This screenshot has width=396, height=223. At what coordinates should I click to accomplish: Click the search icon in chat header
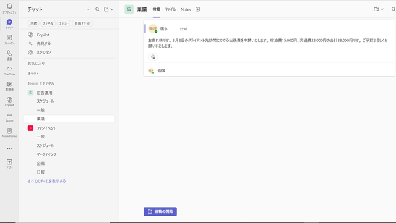[x=97, y=9]
